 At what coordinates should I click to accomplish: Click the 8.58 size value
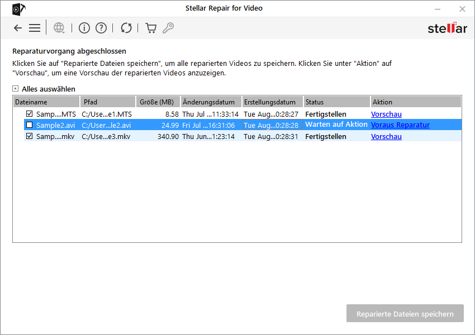[x=172, y=114]
